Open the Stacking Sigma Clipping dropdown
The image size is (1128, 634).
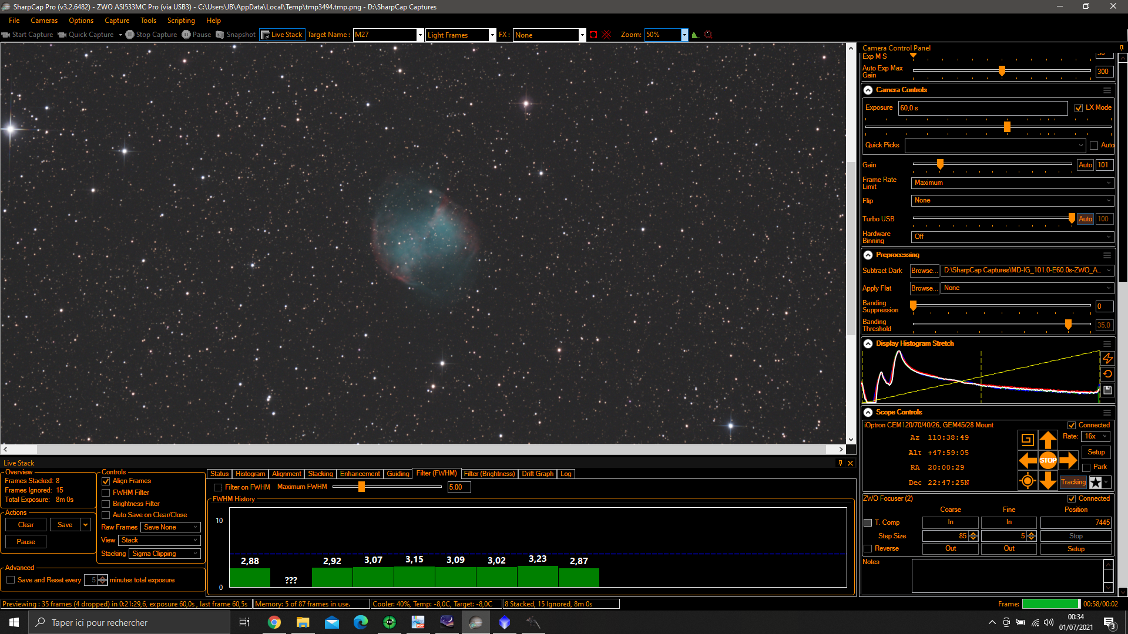(x=165, y=554)
